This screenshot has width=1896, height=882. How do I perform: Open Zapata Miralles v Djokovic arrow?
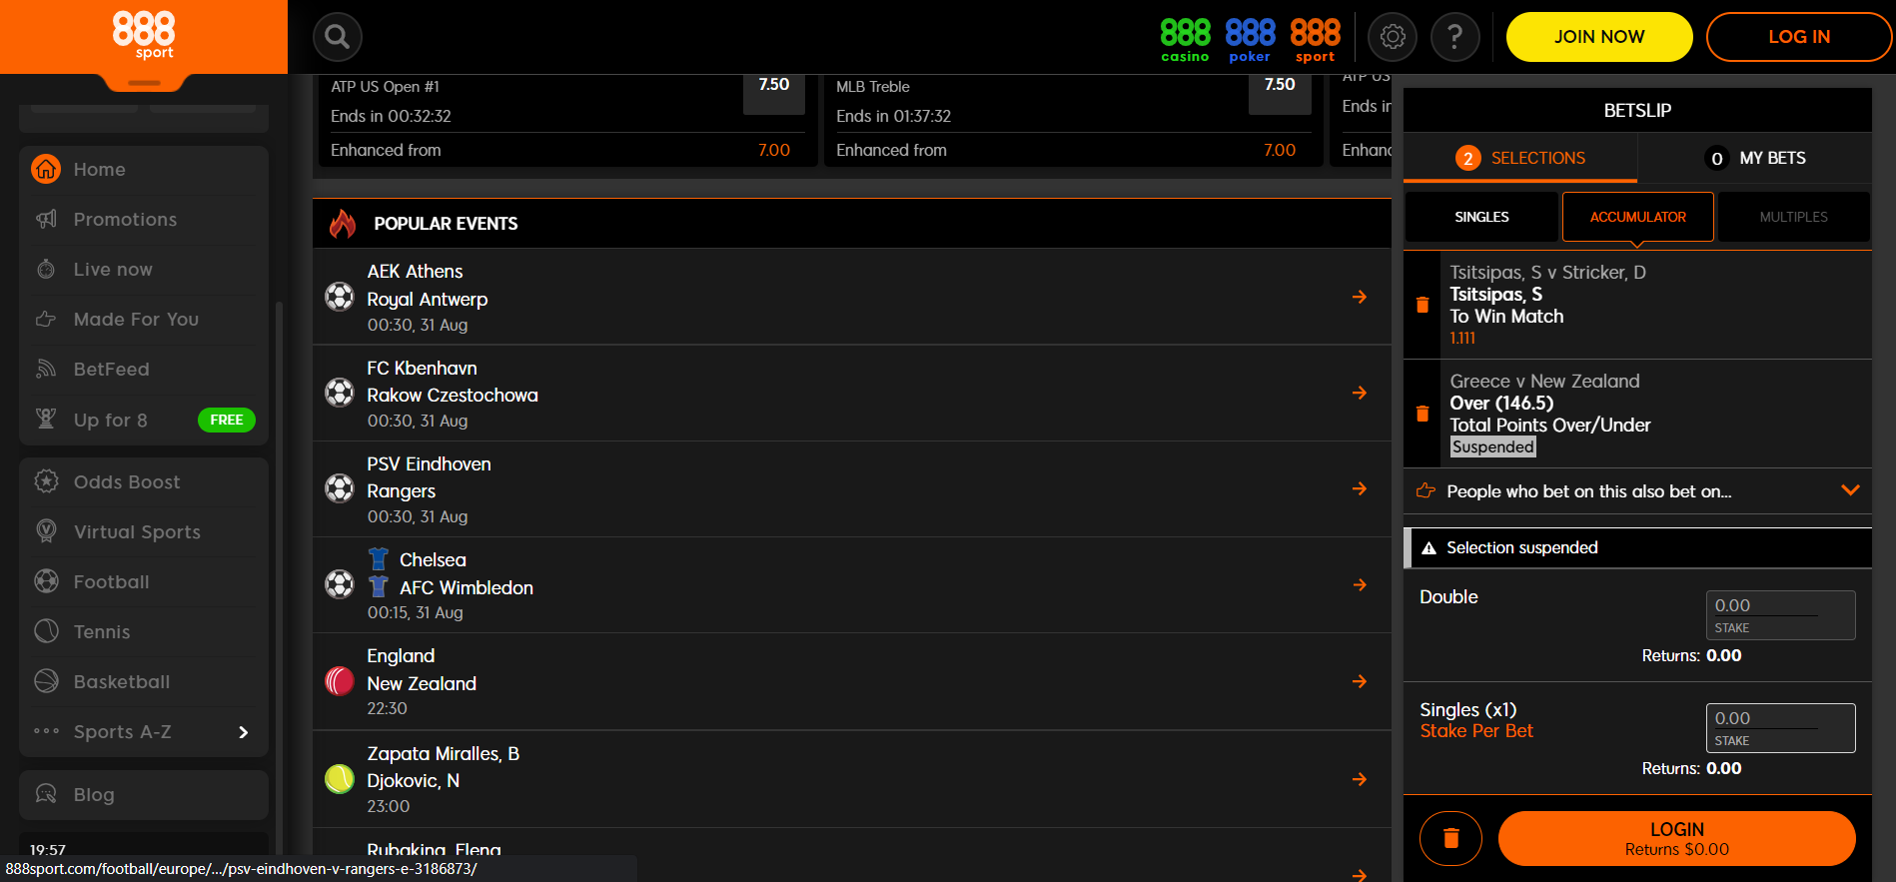point(1360,779)
